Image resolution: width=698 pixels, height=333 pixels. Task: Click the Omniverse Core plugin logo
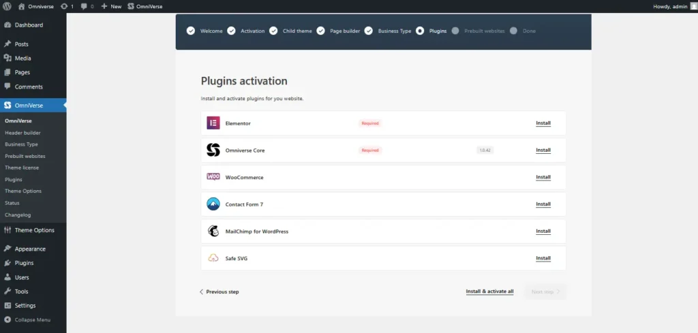(213, 150)
